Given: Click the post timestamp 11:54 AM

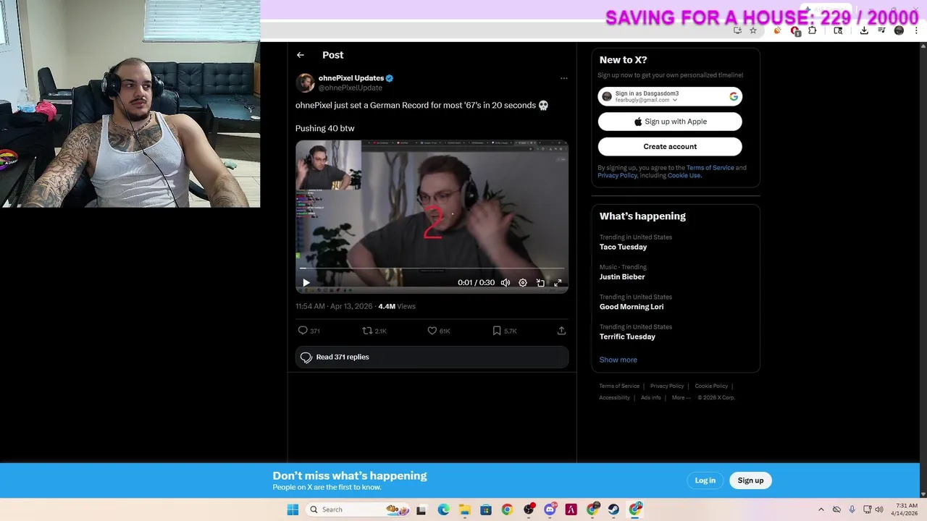Looking at the screenshot, I should pyautogui.click(x=333, y=306).
